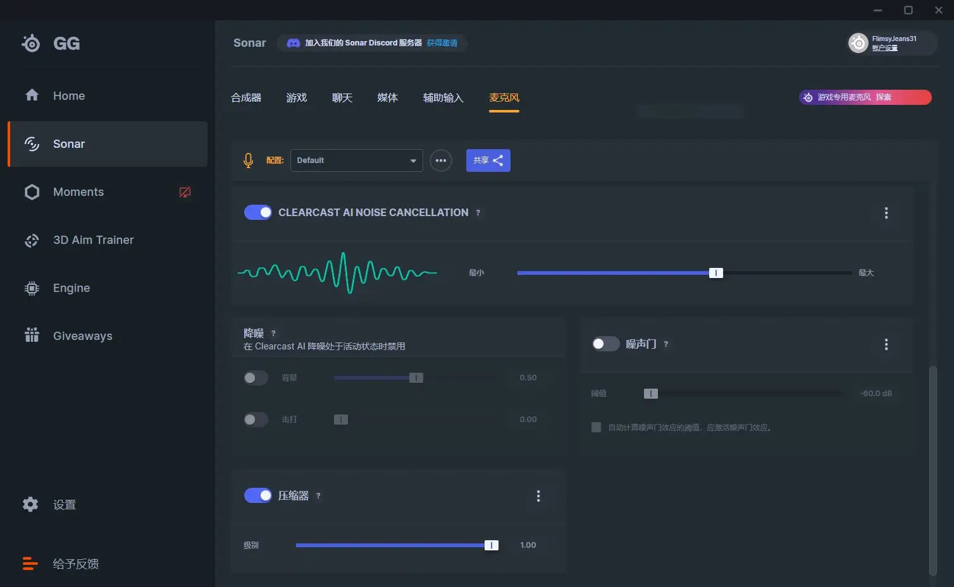
Task: Open the Default 配置 dropdown
Action: point(356,160)
